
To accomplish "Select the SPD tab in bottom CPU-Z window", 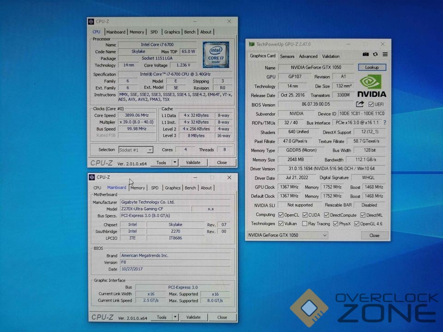I will [x=155, y=188].
